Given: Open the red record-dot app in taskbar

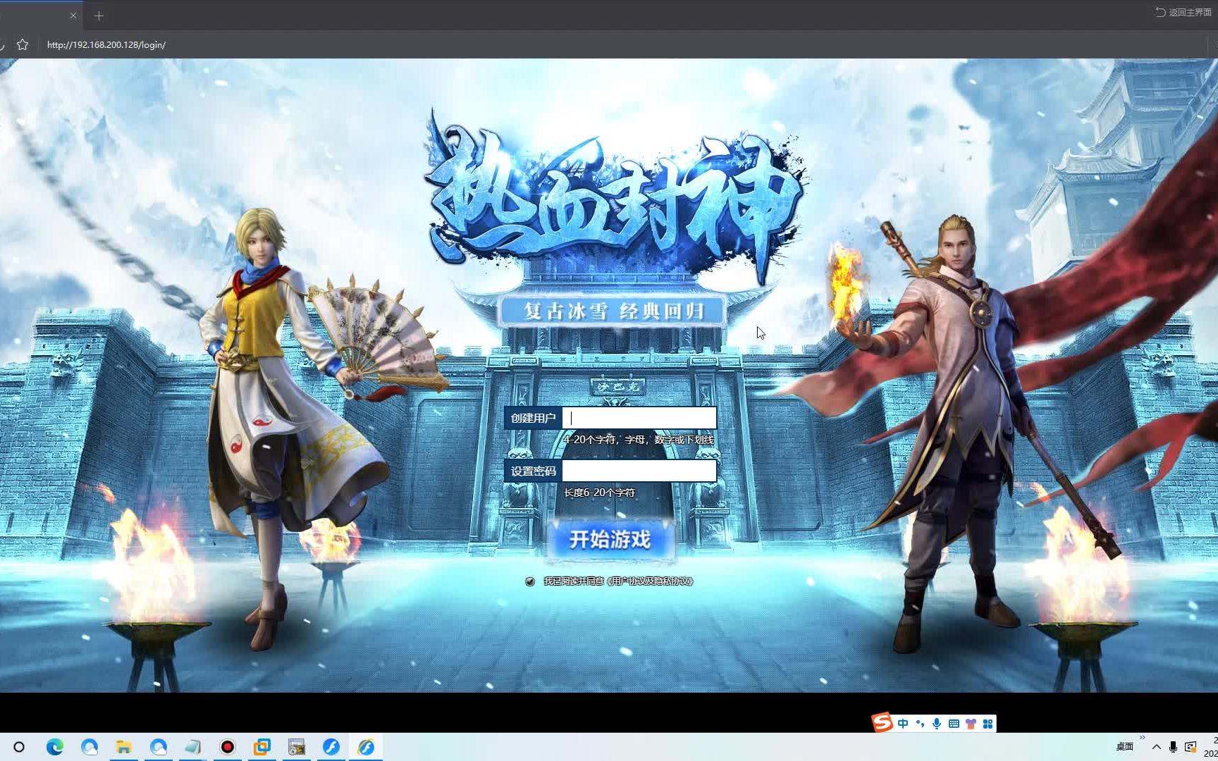Looking at the screenshot, I should (227, 747).
